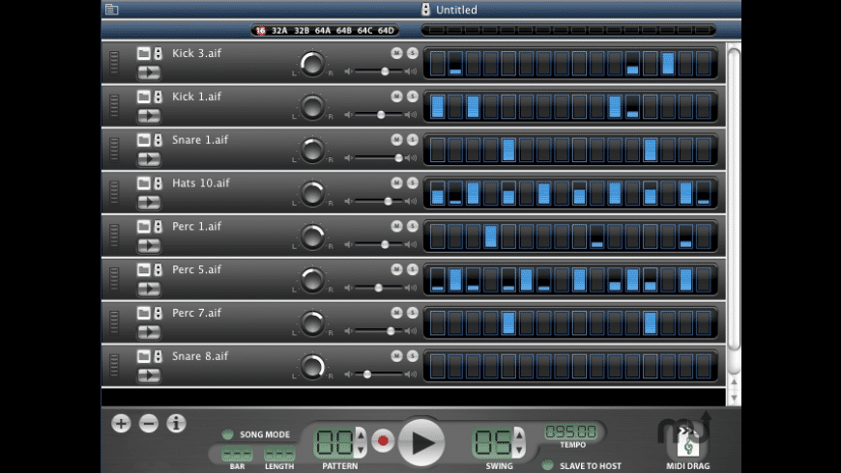Start playback with the large play button

pyautogui.click(x=421, y=442)
